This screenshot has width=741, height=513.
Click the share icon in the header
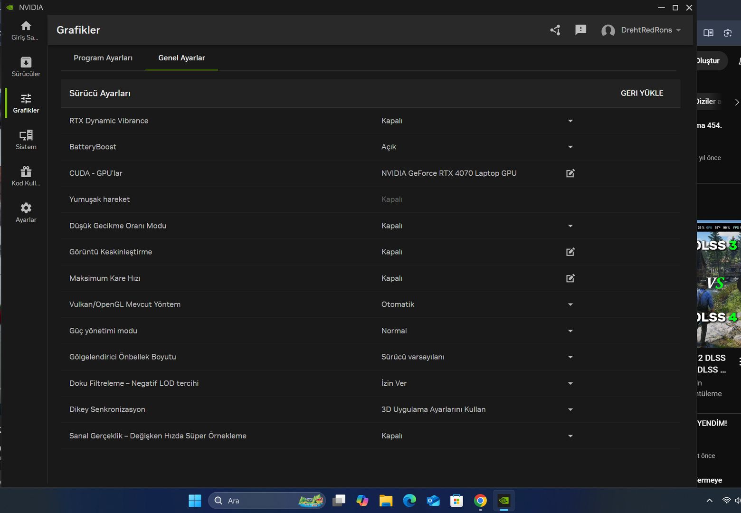[x=555, y=30]
